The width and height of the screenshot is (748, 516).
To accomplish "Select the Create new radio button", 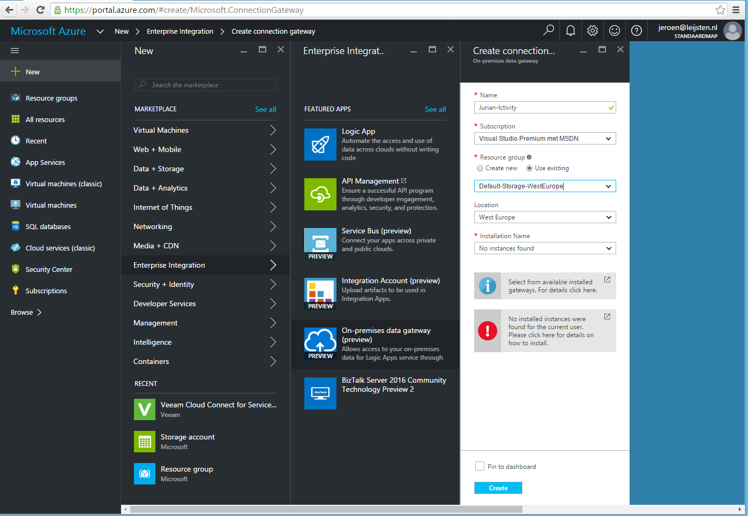I will [x=480, y=168].
